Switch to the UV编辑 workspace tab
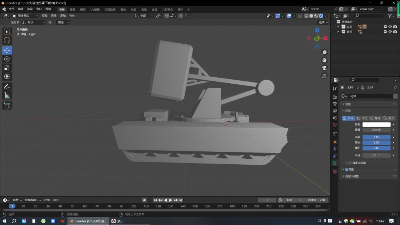Viewport: 400px width, 225px height. [95, 9]
